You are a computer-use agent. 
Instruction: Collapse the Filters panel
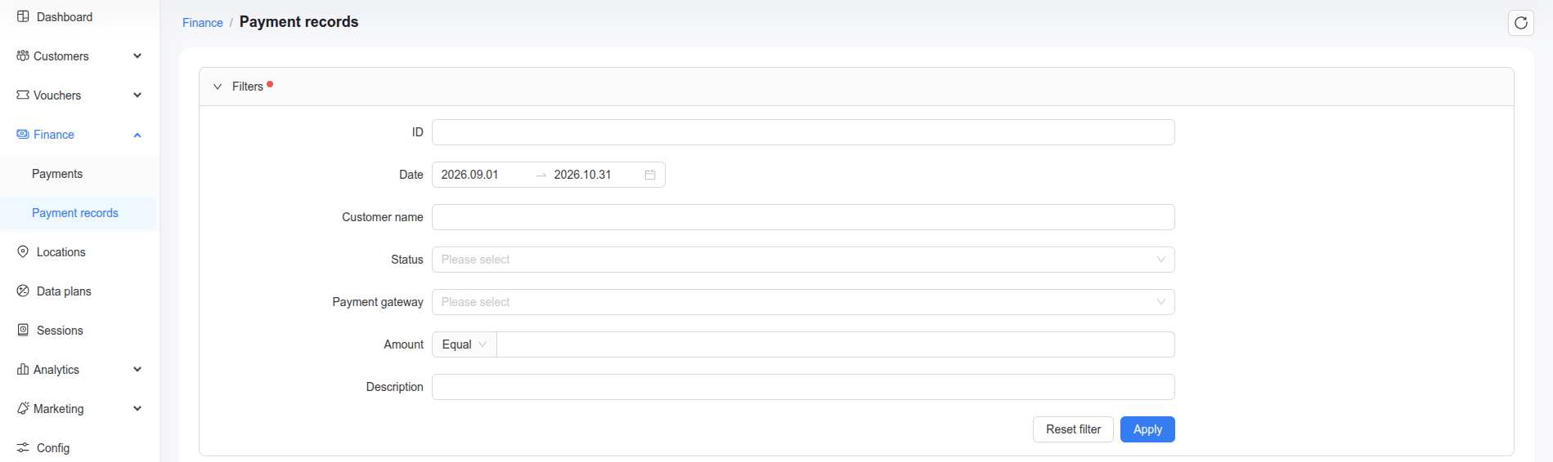218,87
